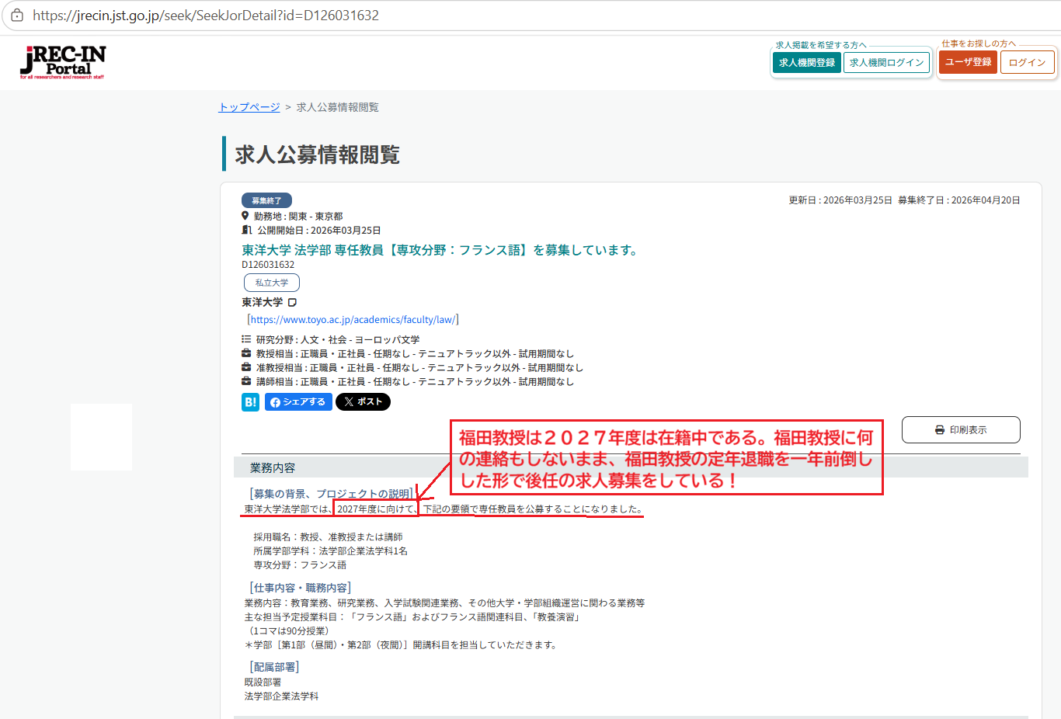The height and width of the screenshot is (719, 1061).
Task: Click the briefcase icon beside 教授相当
Action: (x=246, y=353)
